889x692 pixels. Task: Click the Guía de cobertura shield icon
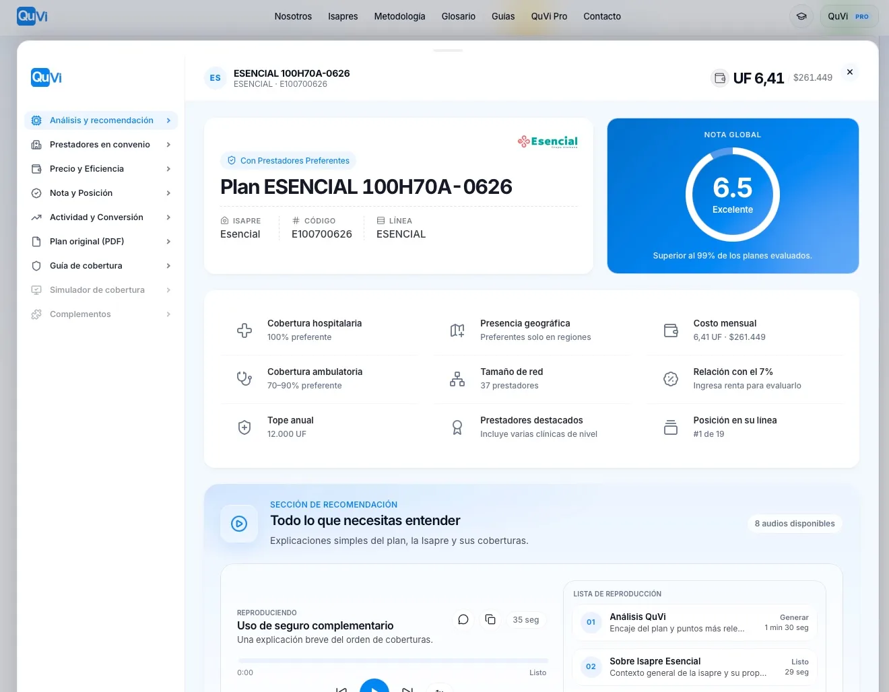(36, 266)
